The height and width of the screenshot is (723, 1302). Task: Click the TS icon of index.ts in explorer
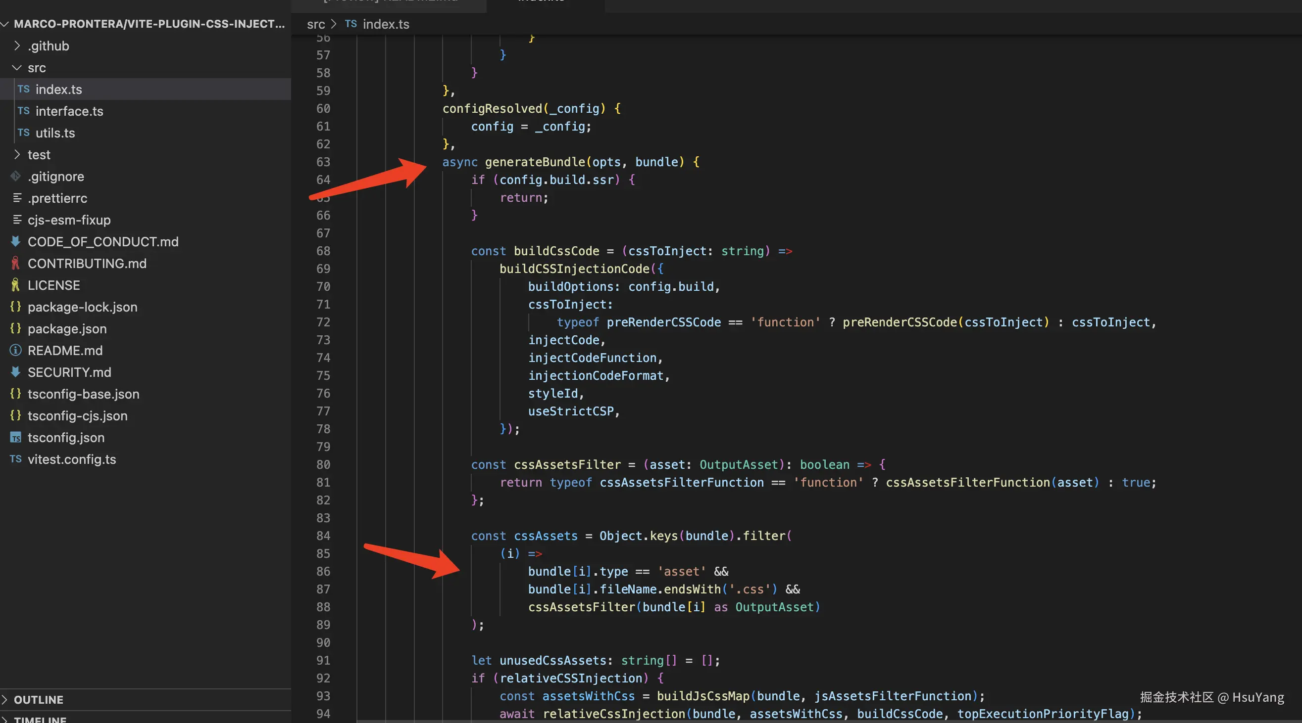tap(23, 90)
